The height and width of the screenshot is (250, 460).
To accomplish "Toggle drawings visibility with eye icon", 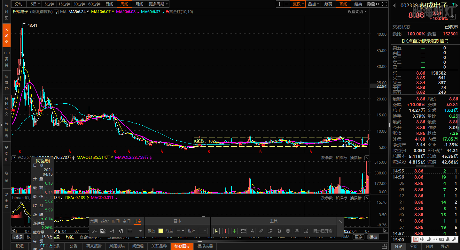I will [x=297, y=231].
